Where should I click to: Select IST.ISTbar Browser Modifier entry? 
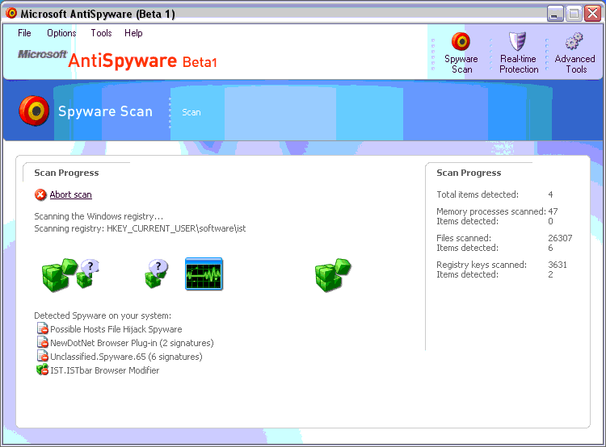(x=105, y=370)
